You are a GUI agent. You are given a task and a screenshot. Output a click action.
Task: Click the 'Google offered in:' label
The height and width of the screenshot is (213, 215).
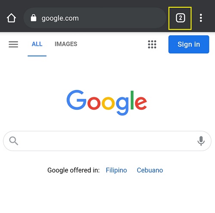coord(74,170)
